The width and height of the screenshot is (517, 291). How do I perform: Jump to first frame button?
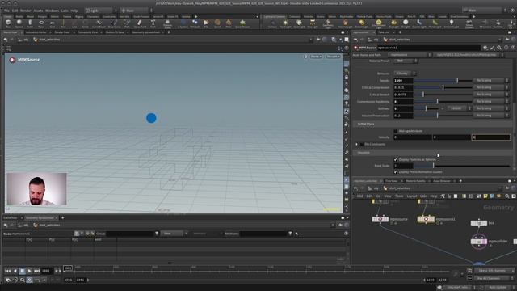click(7, 271)
